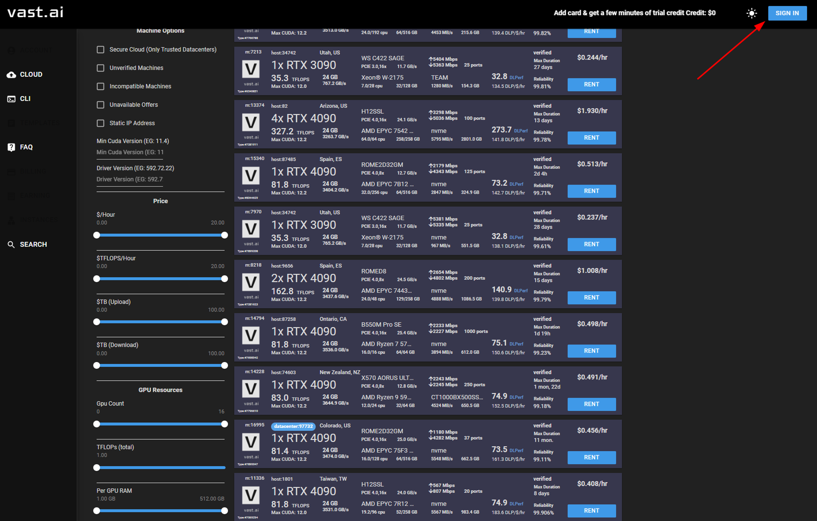Rent the $0.498/hr Ontario RTX 4090 machine
817x521 pixels.
592,351
